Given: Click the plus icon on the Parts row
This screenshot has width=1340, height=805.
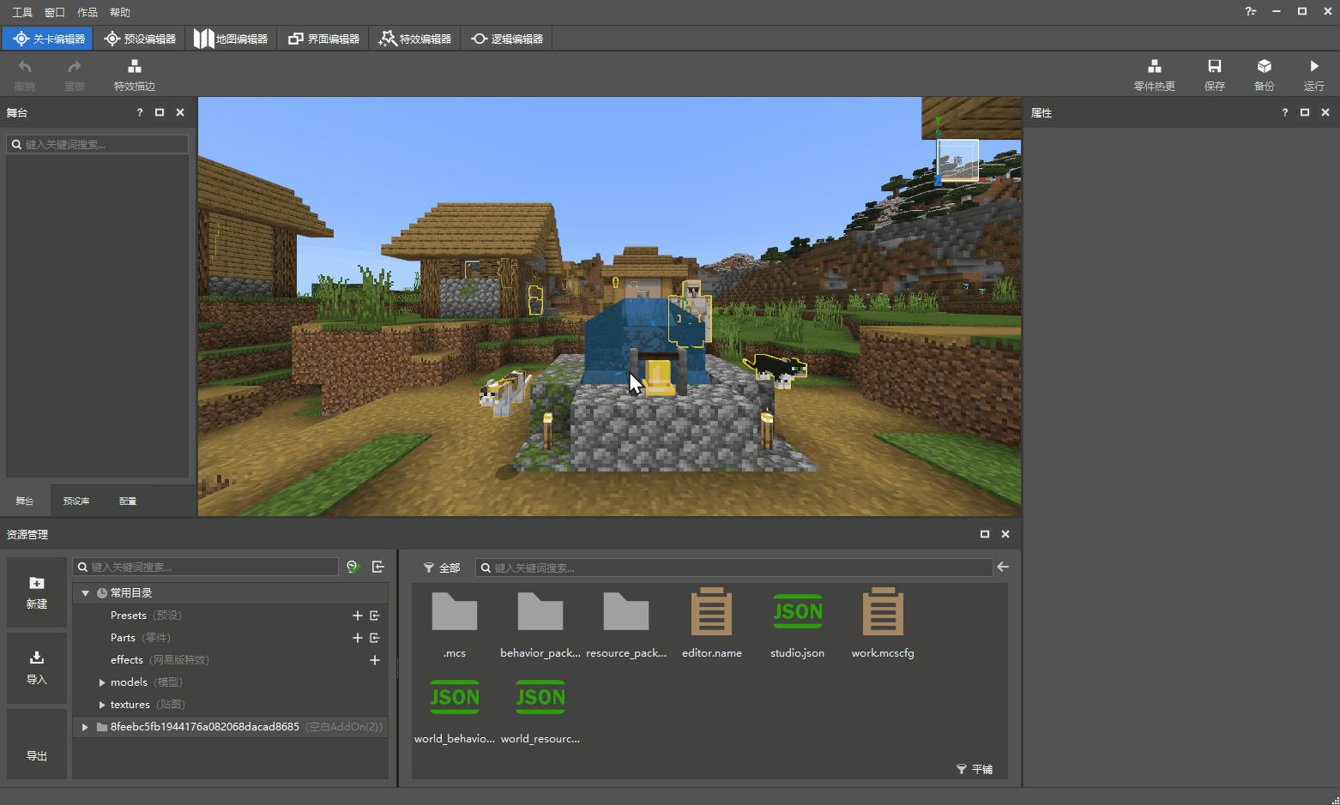Looking at the screenshot, I should pyautogui.click(x=358, y=638).
